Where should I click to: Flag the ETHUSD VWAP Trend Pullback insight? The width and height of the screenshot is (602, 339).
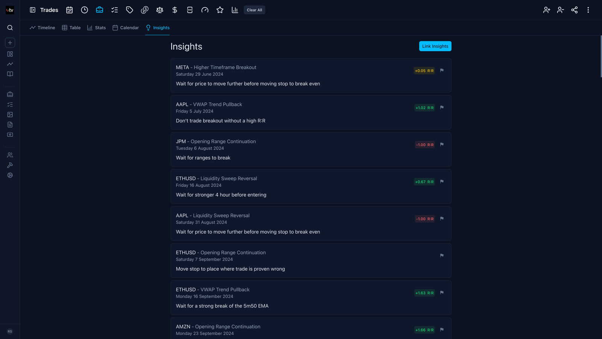point(442,293)
